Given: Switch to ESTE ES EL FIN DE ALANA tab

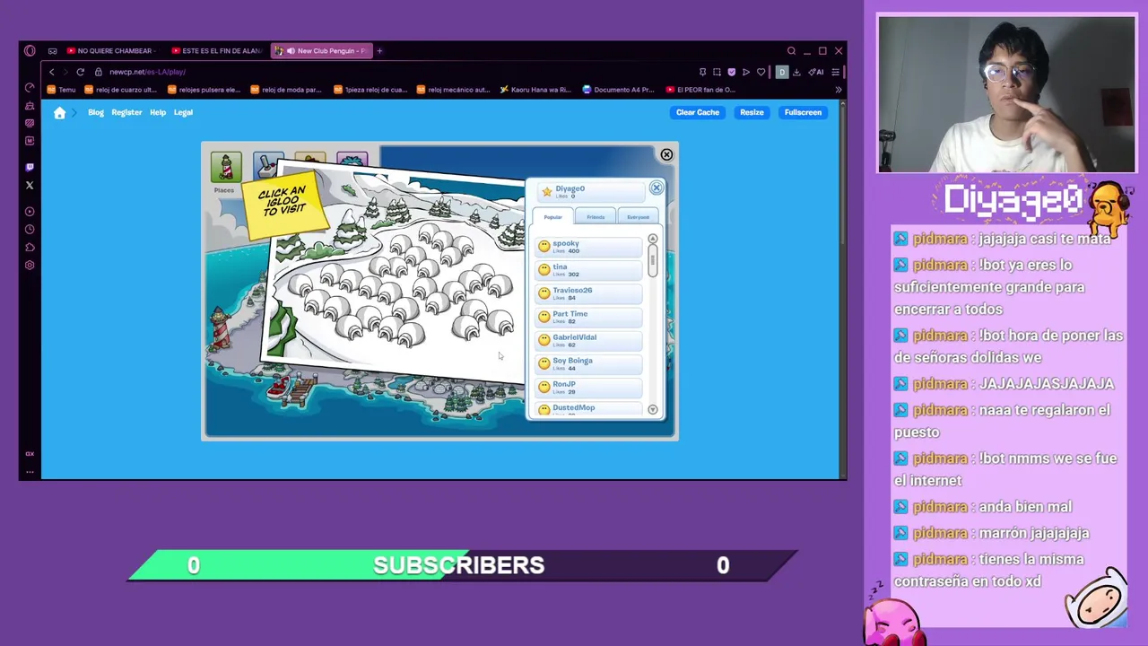Looking at the screenshot, I should point(215,51).
